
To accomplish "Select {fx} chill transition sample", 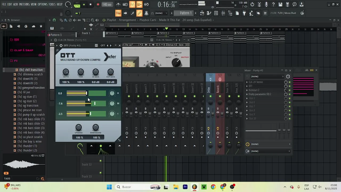I will pos(31,70).
